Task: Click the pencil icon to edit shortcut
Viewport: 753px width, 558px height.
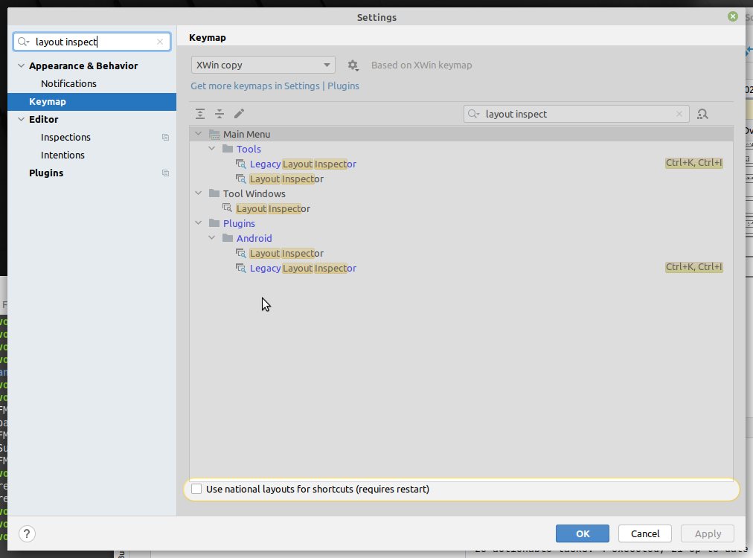Action: click(240, 113)
